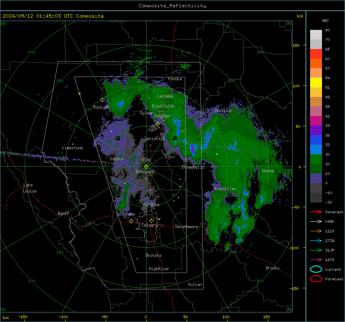Click the magenta 18TS arrow icon
345x322 pixels.
pos(316,260)
